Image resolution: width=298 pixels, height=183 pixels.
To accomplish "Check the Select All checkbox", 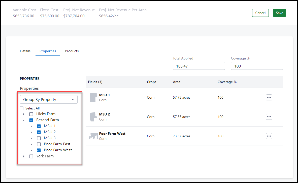I will pos(22,108).
